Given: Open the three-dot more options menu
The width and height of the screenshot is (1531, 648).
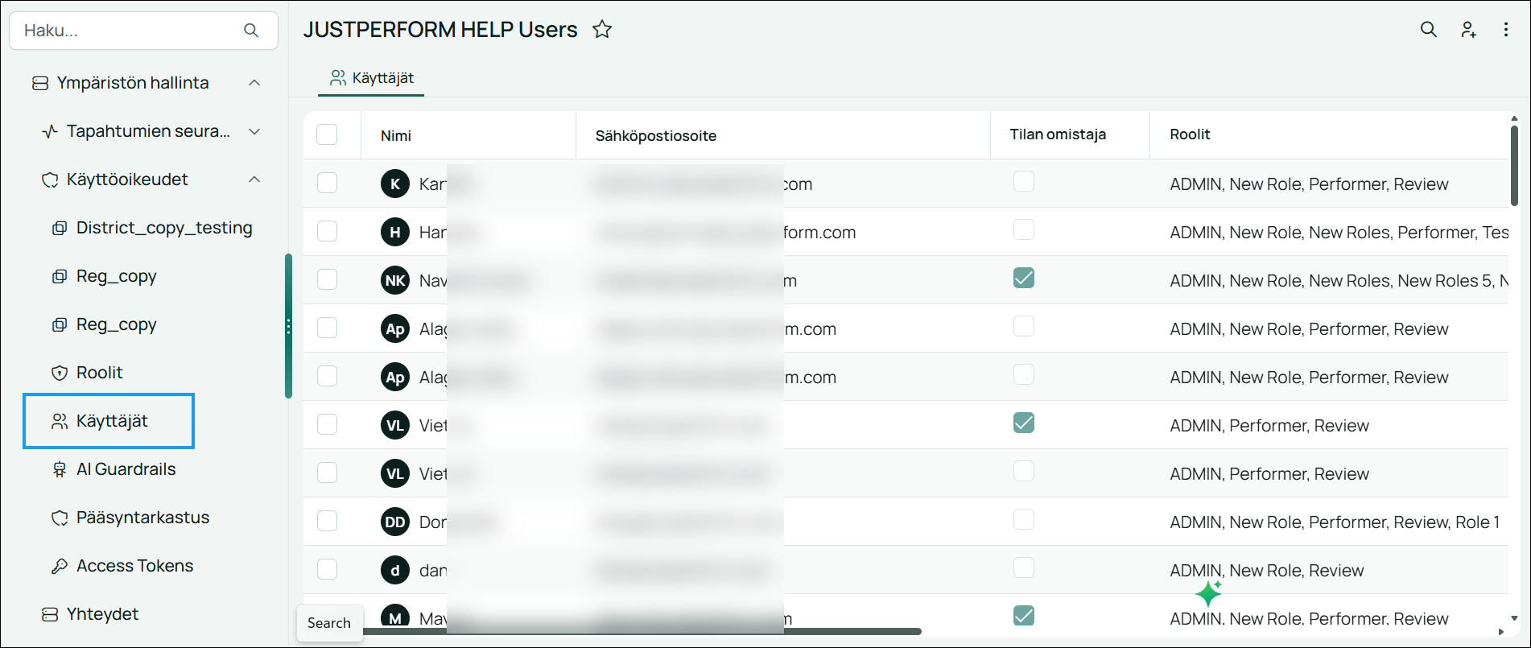Looking at the screenshot, I should click(1506, 30).
